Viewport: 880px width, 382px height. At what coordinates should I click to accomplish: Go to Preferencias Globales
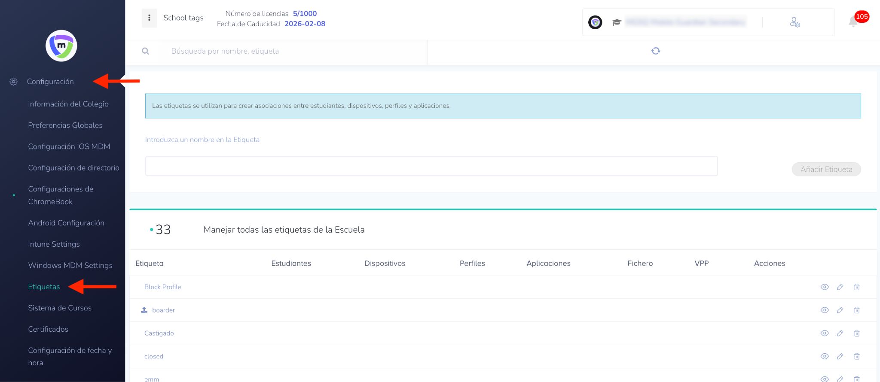[x=65, y=125]
